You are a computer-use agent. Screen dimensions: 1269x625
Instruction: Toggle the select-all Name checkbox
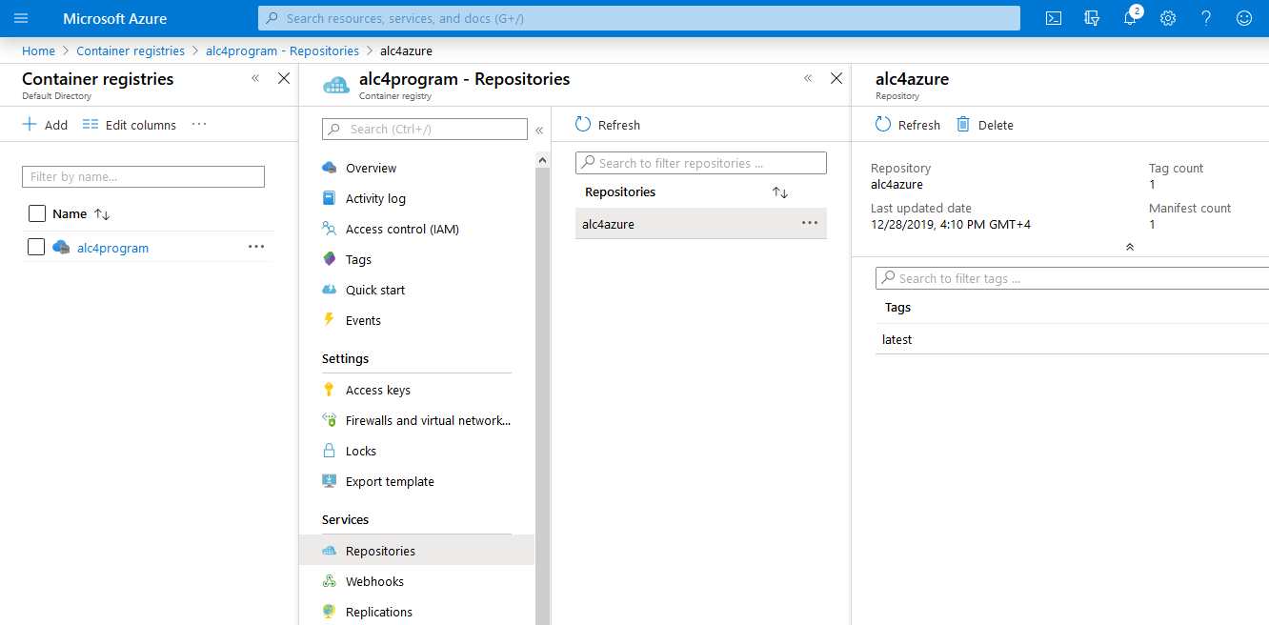click(x=36, y=213)
